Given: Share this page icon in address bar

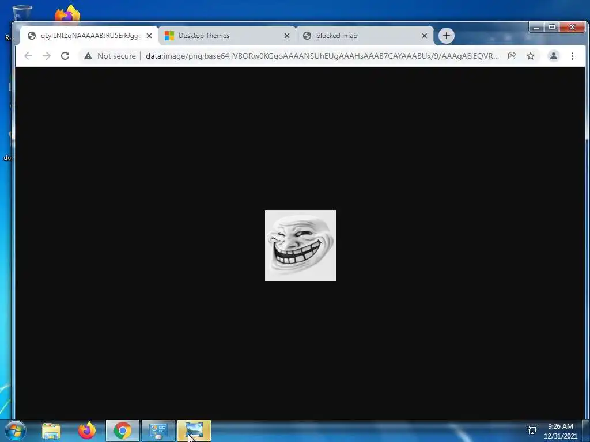Looking at the screenshot, I should point(512,56).
